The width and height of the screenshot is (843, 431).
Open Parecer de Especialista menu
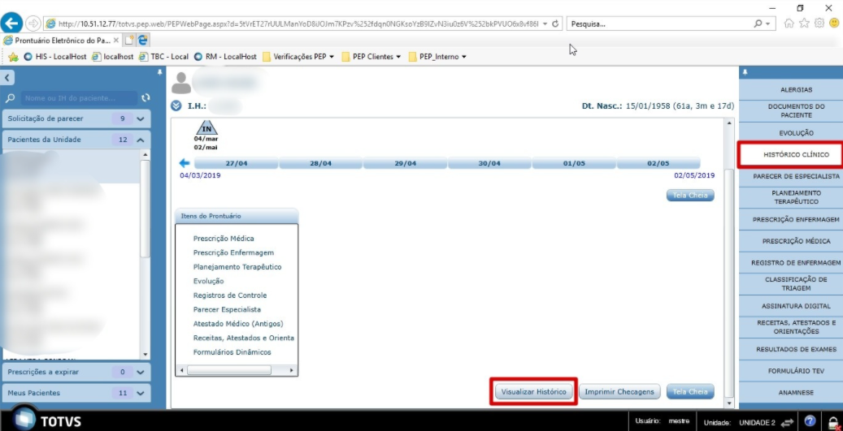796,176
